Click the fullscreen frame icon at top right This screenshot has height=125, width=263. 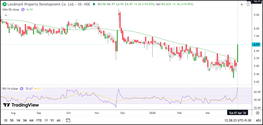pyautogui.click(x=247, y=4)
